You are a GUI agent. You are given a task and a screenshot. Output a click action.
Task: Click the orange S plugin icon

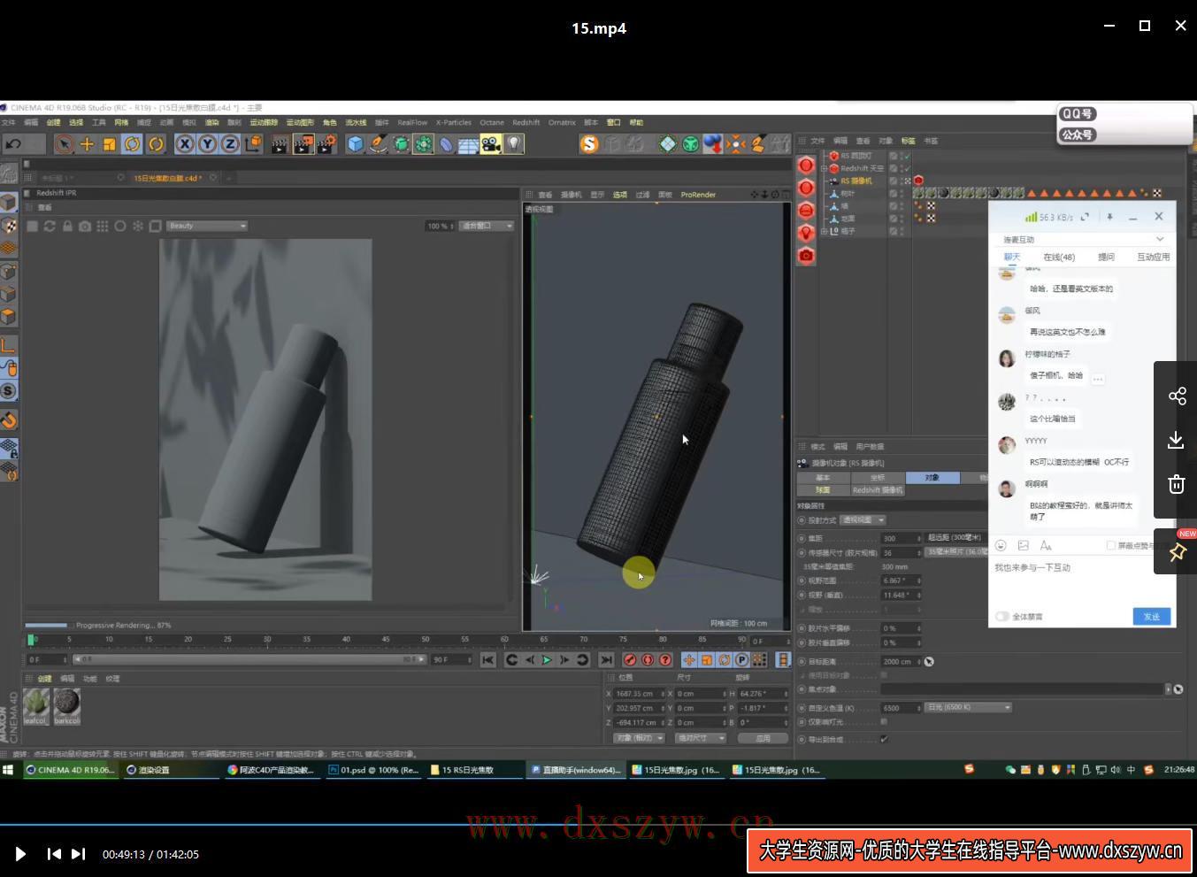pos(589,143)
